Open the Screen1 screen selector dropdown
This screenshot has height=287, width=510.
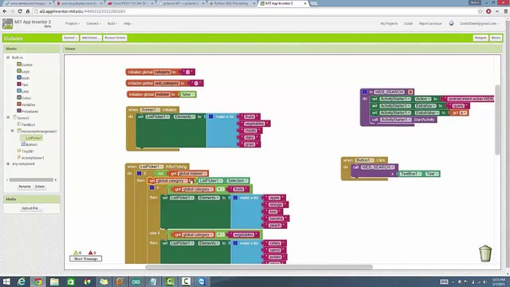pyautogui.click(x=70, y=37)
